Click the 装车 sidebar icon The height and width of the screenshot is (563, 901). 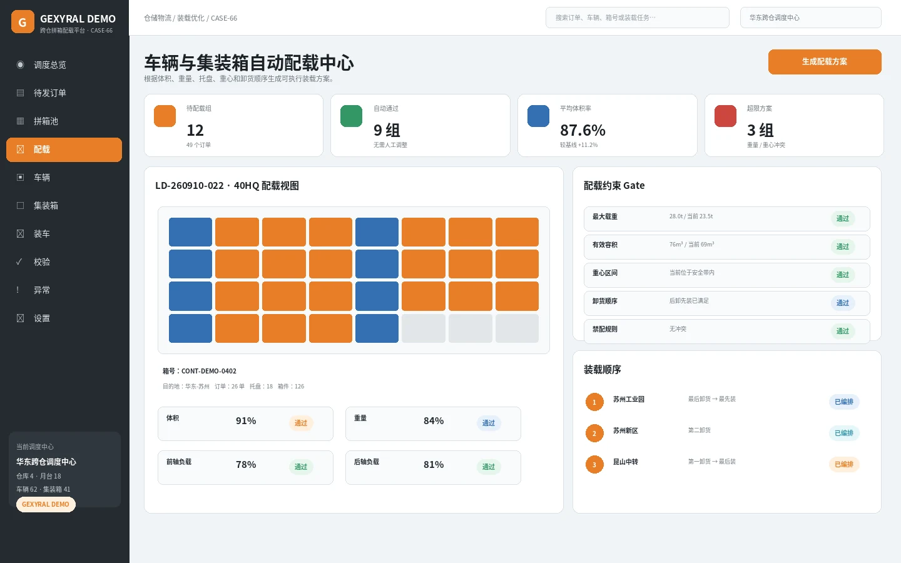(x=20, y=234)
